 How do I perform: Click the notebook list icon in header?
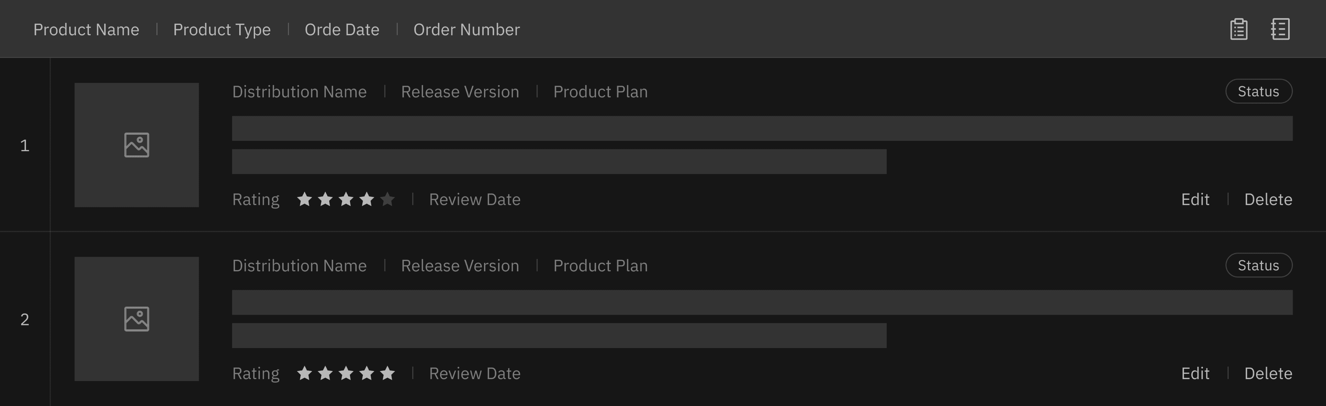1280,29
